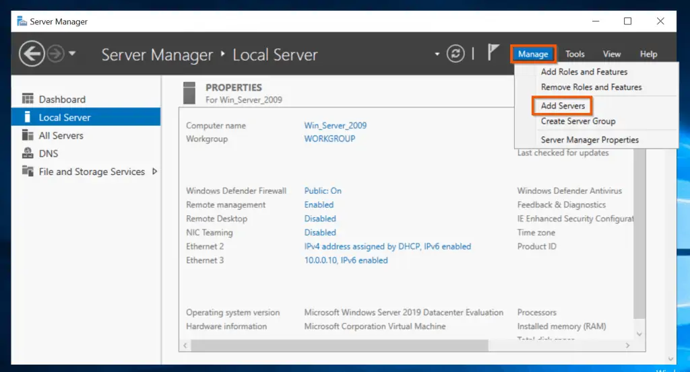The image size is (690, 372).
Task: Click the server icon beside PROPERTIES heading
Action: 189,93
